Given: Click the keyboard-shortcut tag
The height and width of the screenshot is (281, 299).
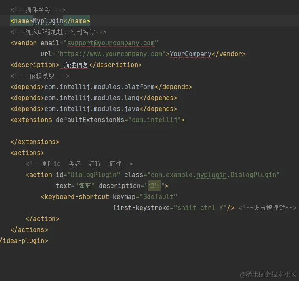Looking at the screenshot, I should pos(75,197).
